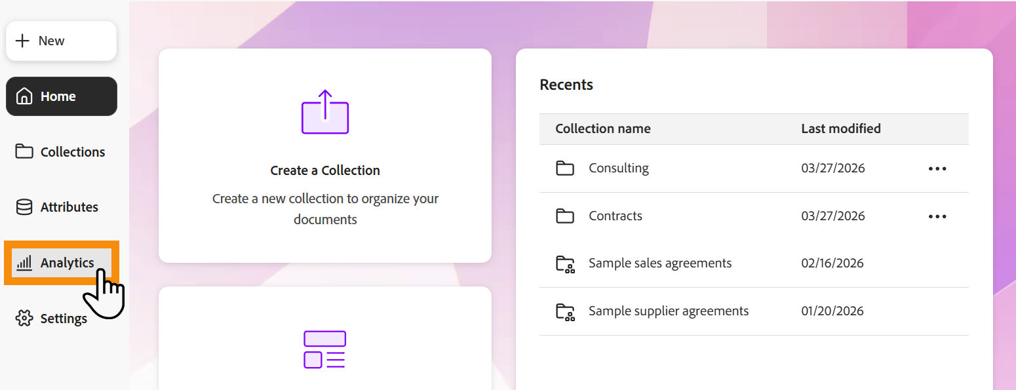Open more options for Contracts collection
Image resolution: width=1016 pixels, height=390 pixels.
[937, 216]
